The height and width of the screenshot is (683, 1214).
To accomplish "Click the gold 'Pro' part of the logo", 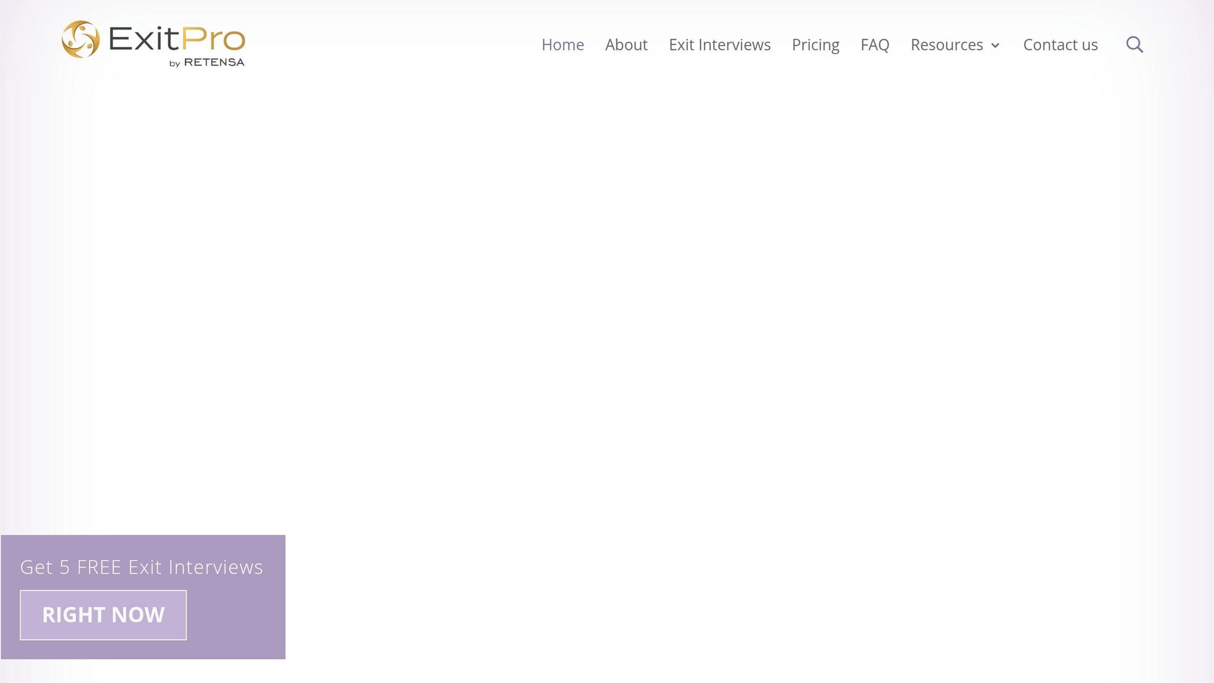I will [213, 40].
